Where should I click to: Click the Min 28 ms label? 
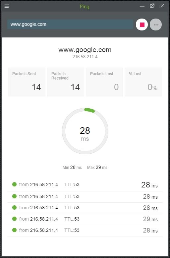pos(72,168)
